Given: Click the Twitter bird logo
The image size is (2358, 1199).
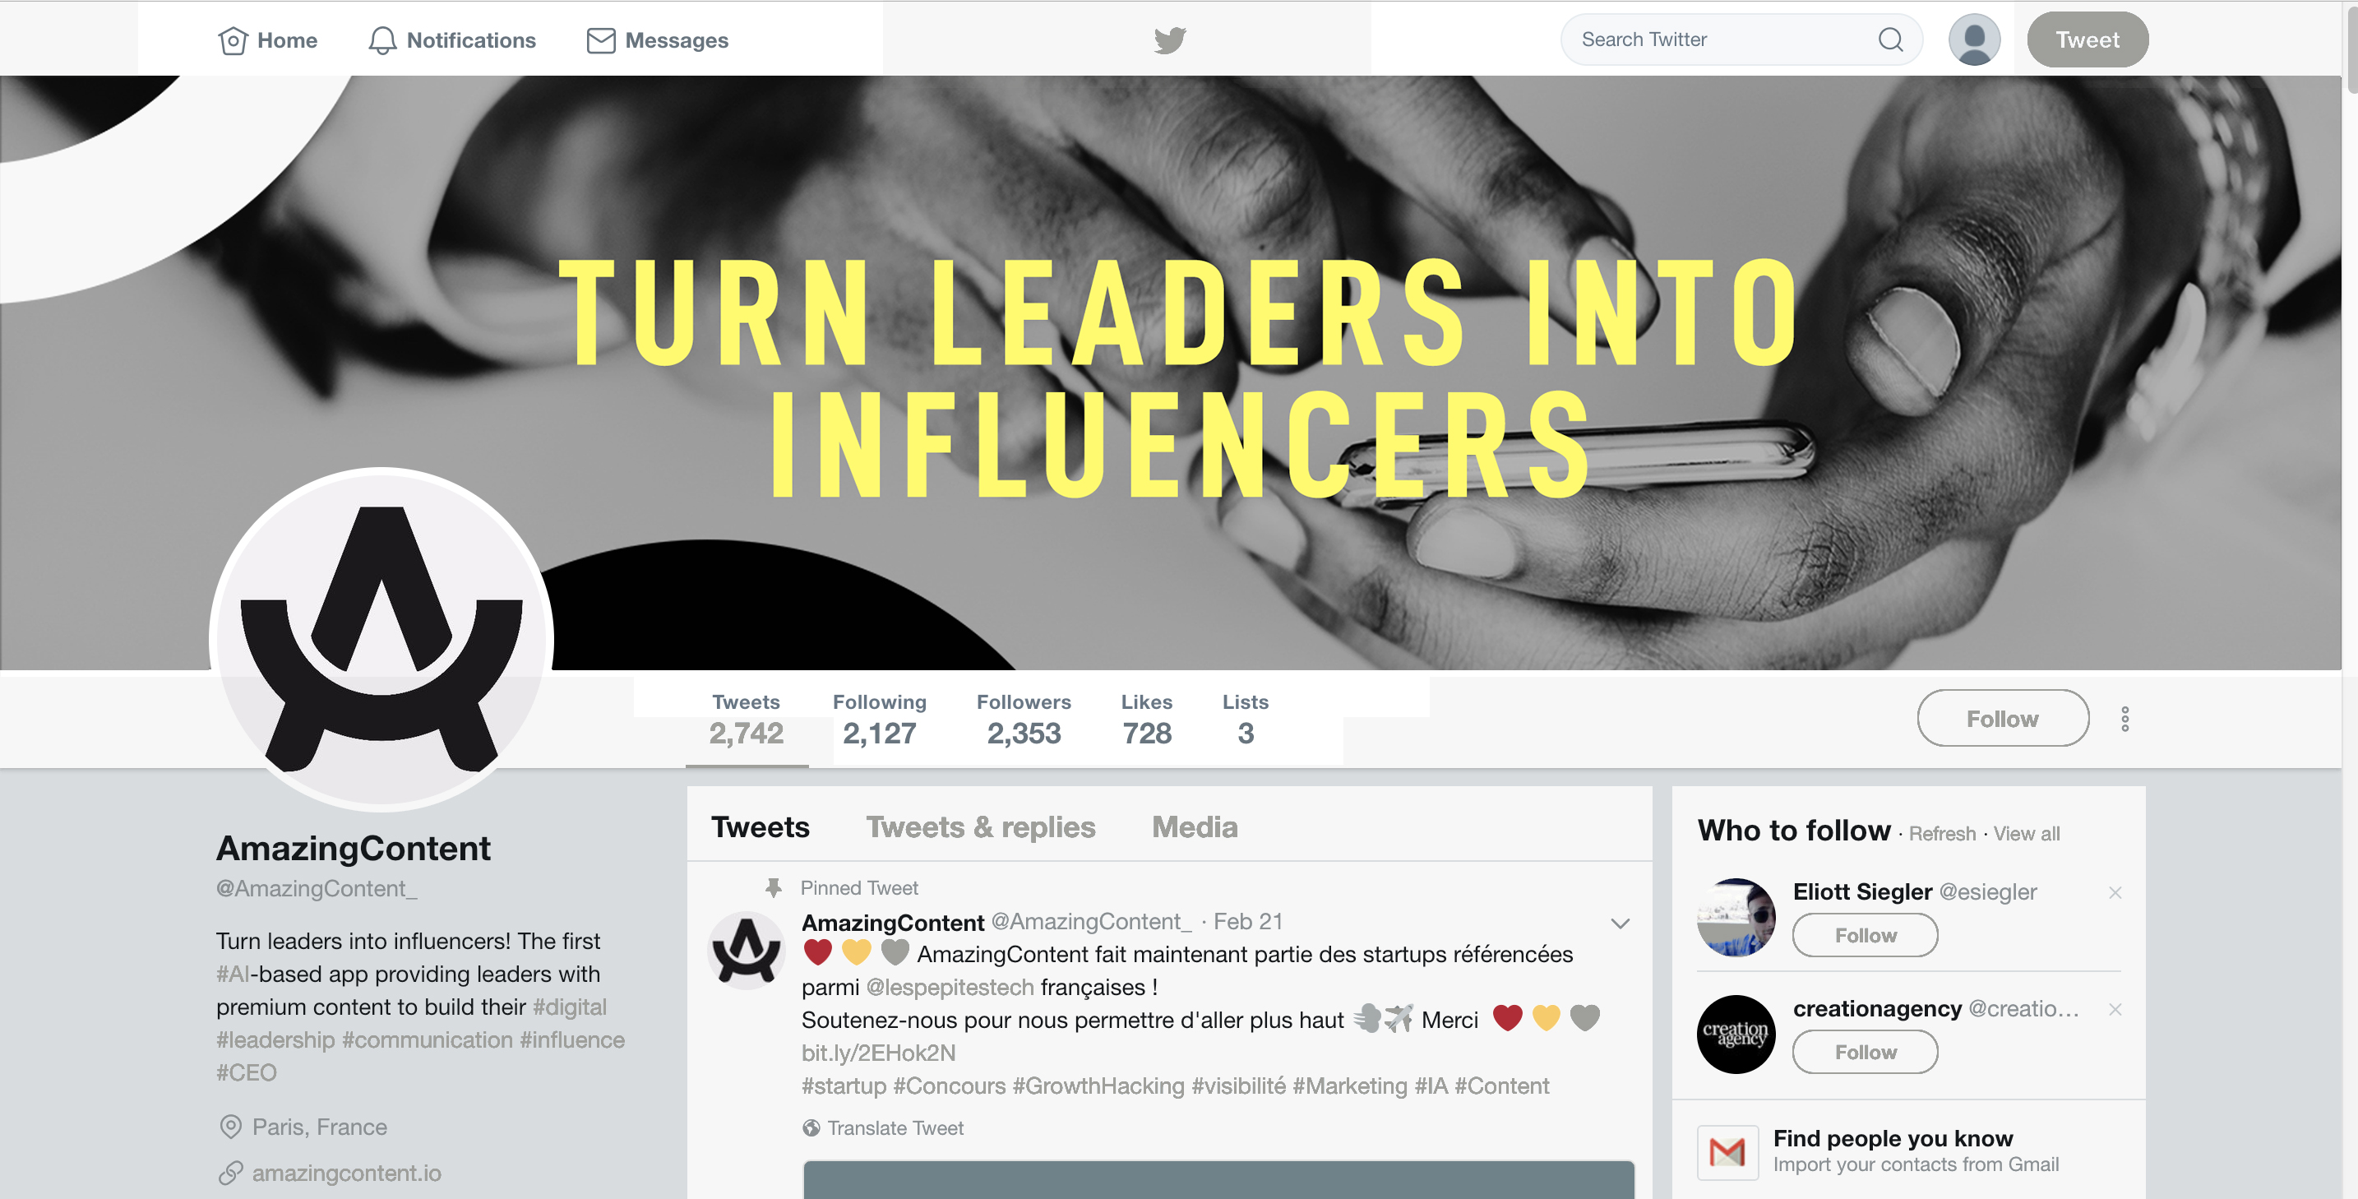Looking at the screenshot, I should 1170,40.
